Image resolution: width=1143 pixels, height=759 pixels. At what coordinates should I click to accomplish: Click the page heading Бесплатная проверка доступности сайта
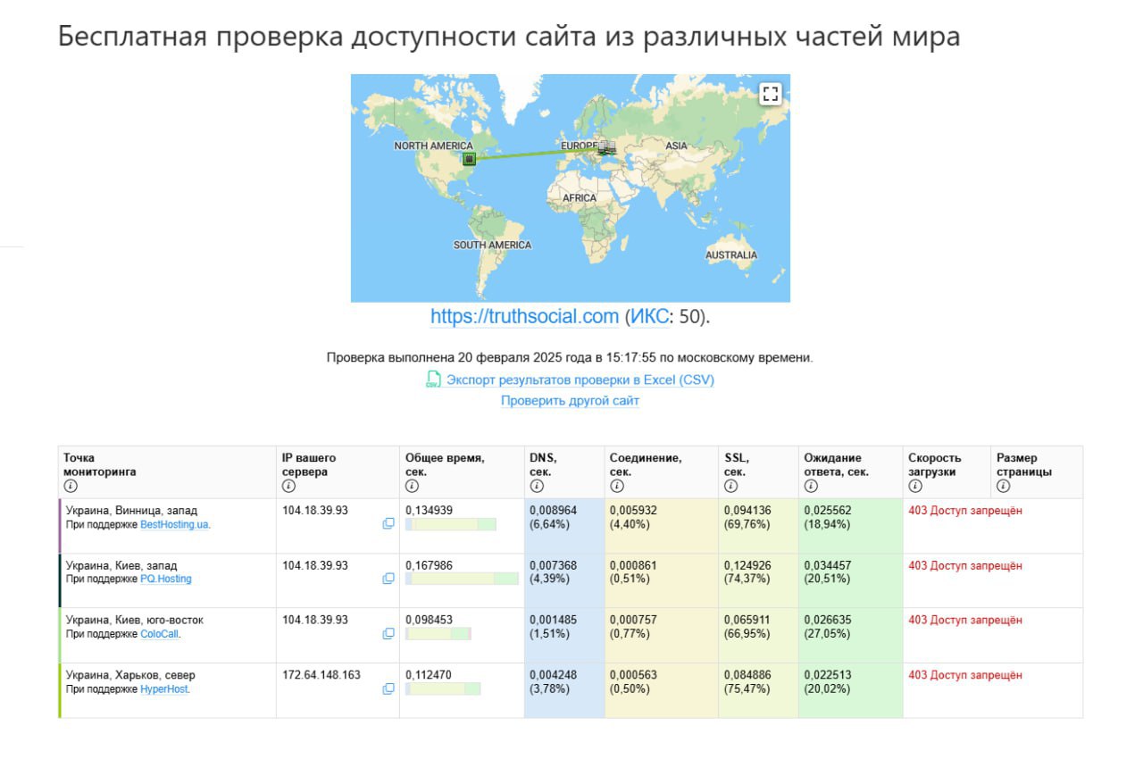click(509, 38)
